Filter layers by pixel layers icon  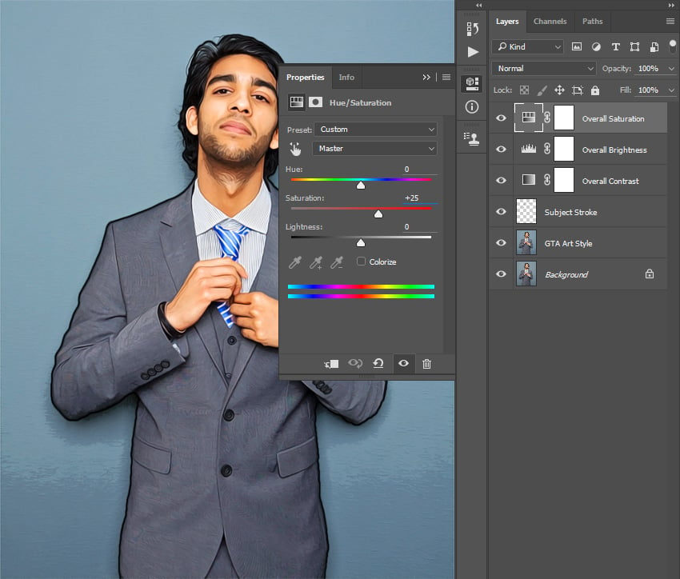pos(576,47)
